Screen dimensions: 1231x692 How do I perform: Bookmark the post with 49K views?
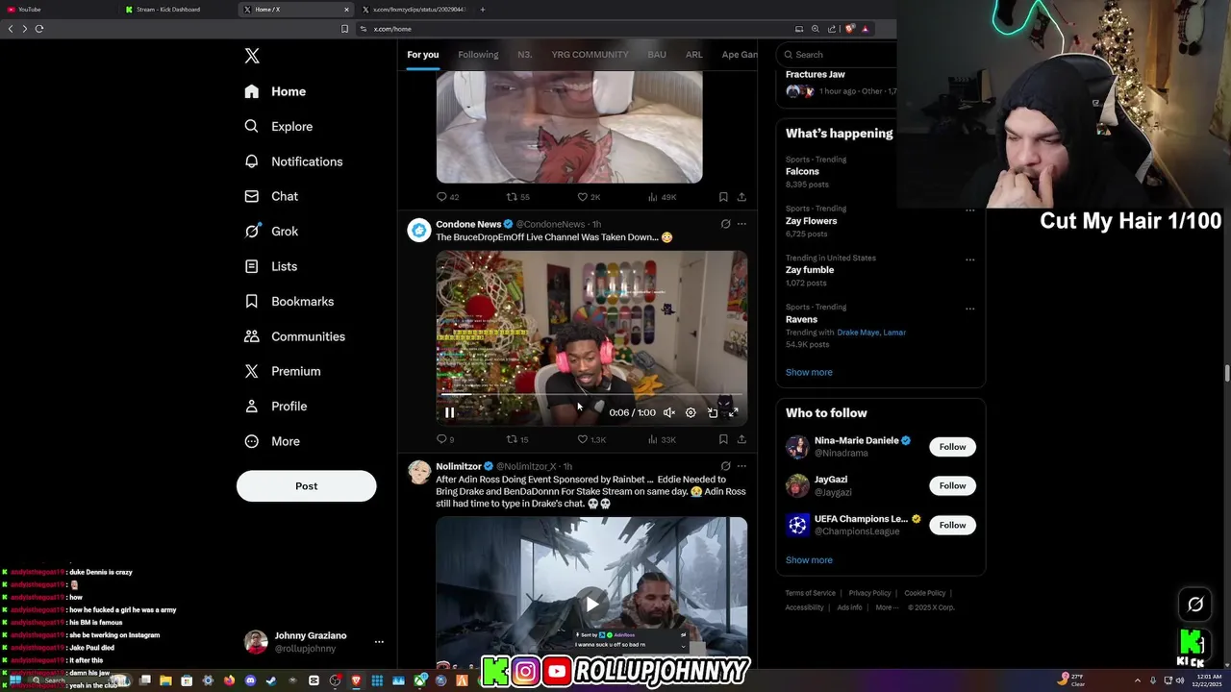tap(723, 197)
